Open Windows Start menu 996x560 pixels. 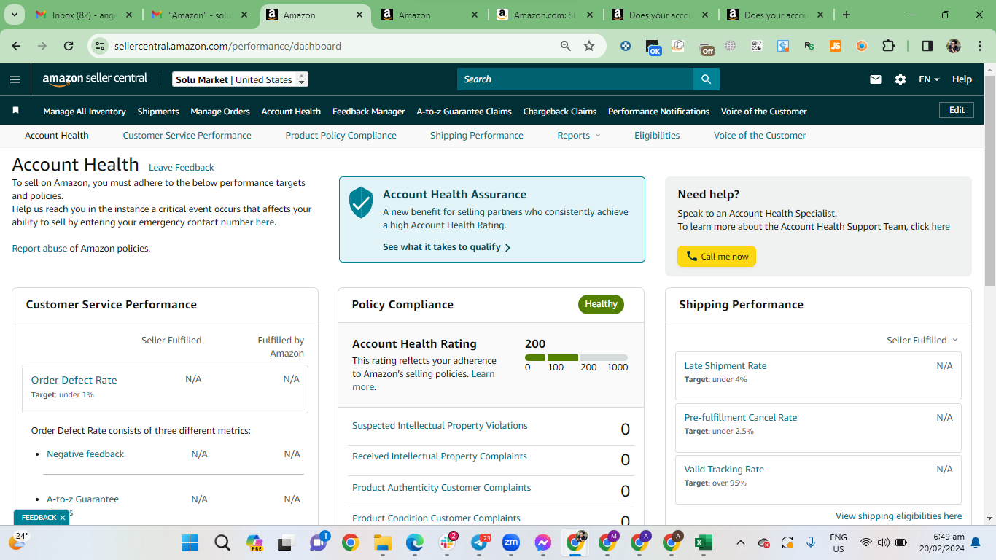point(190,542)
